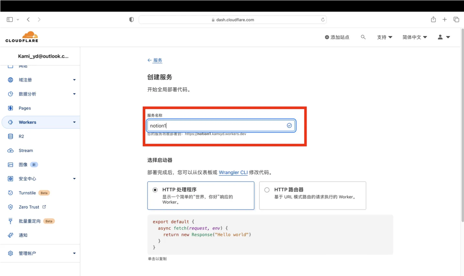Open the 简体中文 language dropdown
This screenshot has height=276, width=464.
click(x=414, y=37)
